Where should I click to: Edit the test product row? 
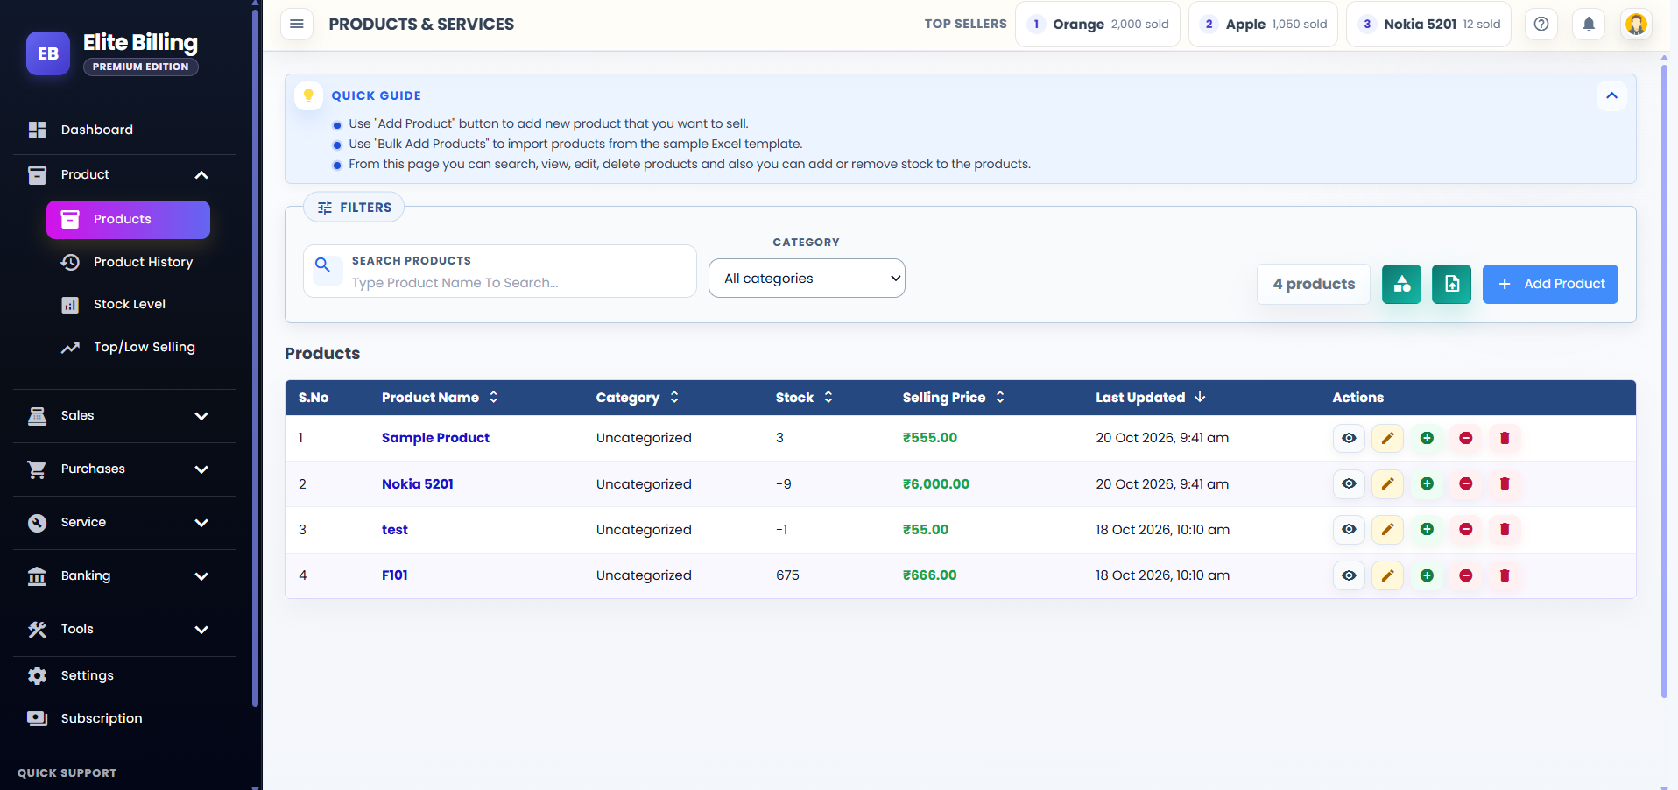tap(1387, 529)
